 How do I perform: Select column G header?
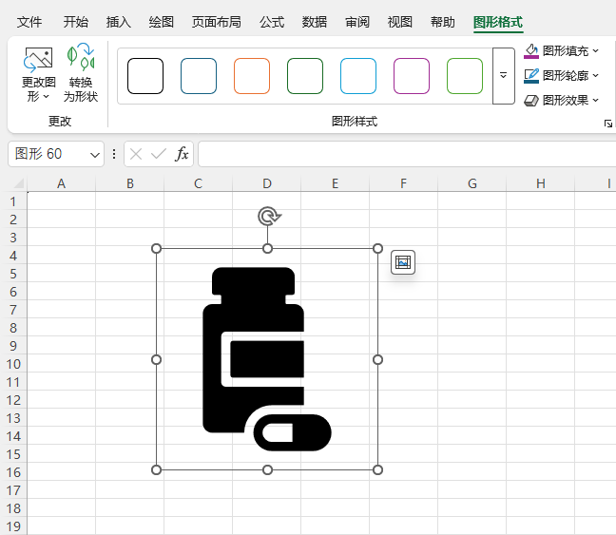[472, 183]
